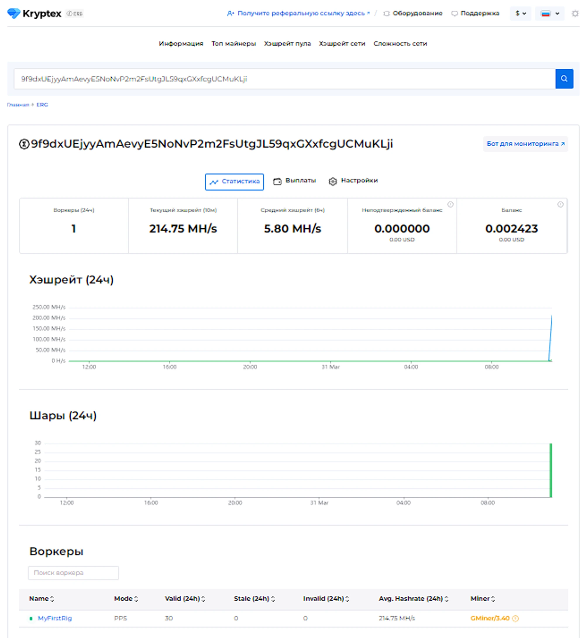Click the warning icon next to GMiner/3.40
Image resolution: width=585 pixels, height=638 pixels.
(515, 618)
